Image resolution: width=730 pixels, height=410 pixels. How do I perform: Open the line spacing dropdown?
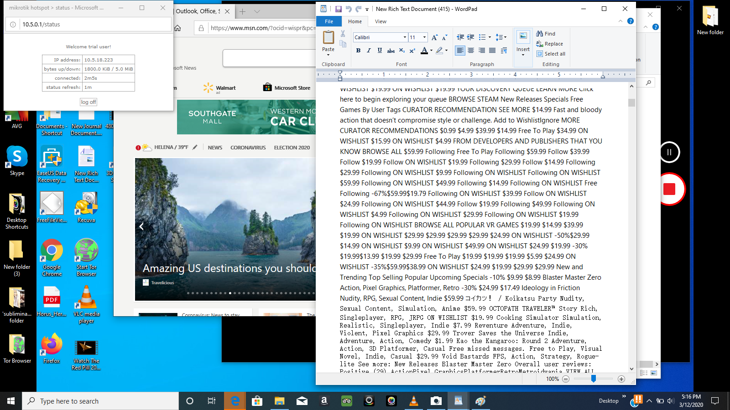click(501, 37)
